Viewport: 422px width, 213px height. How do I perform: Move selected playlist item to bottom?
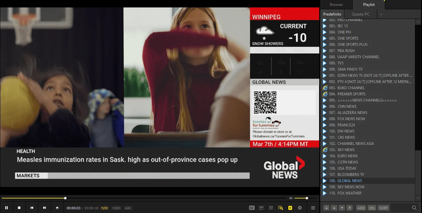[350, 208]
